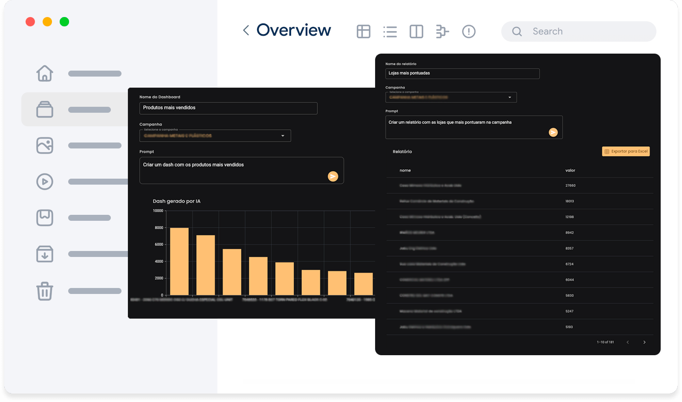Open the video play sidebar icon
Image resolution: width=682 pixels, height=402 pixels.
45,182
